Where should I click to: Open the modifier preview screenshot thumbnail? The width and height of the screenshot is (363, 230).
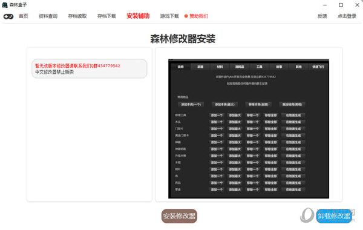point(249,129)
